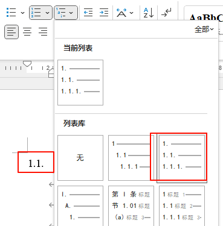This screenshot has height=226, width=223.
Task: Click the numbered list icon
Action: tap(36, 13)
